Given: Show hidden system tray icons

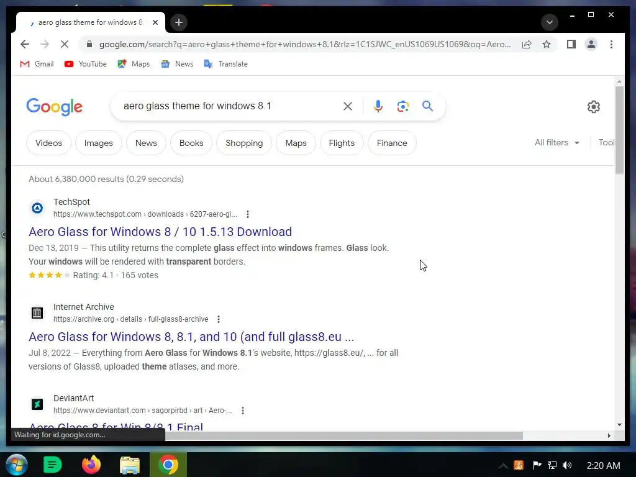Looking at the screenshot, I should point(503,466).
